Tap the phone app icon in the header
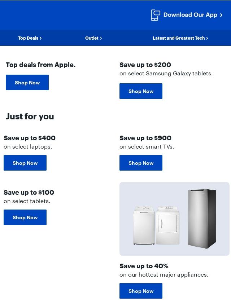This screenshot has height=308, width=231. tap(155, 15)
